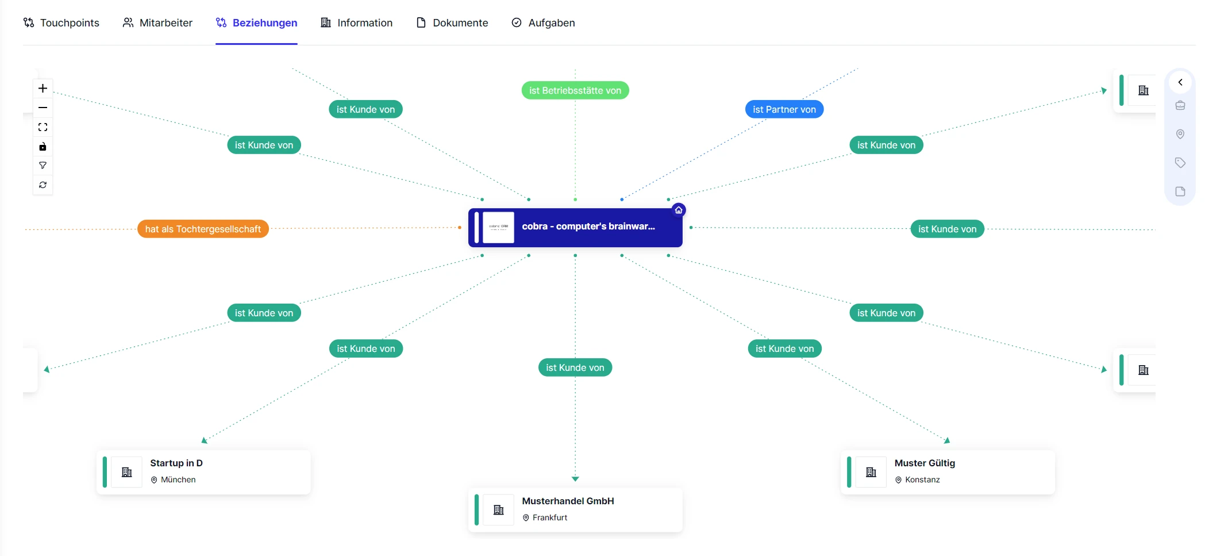
Task: Zoom out using the minus button
Action: tap(43, 108)
